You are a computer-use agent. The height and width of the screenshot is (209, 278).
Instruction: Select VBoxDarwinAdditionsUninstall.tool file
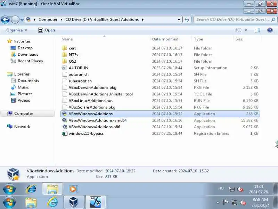tap(100, 94)
